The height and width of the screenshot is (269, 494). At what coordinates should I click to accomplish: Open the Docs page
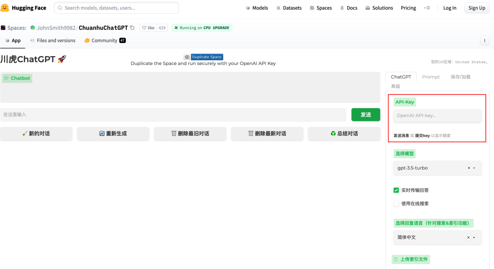[349, 8]
